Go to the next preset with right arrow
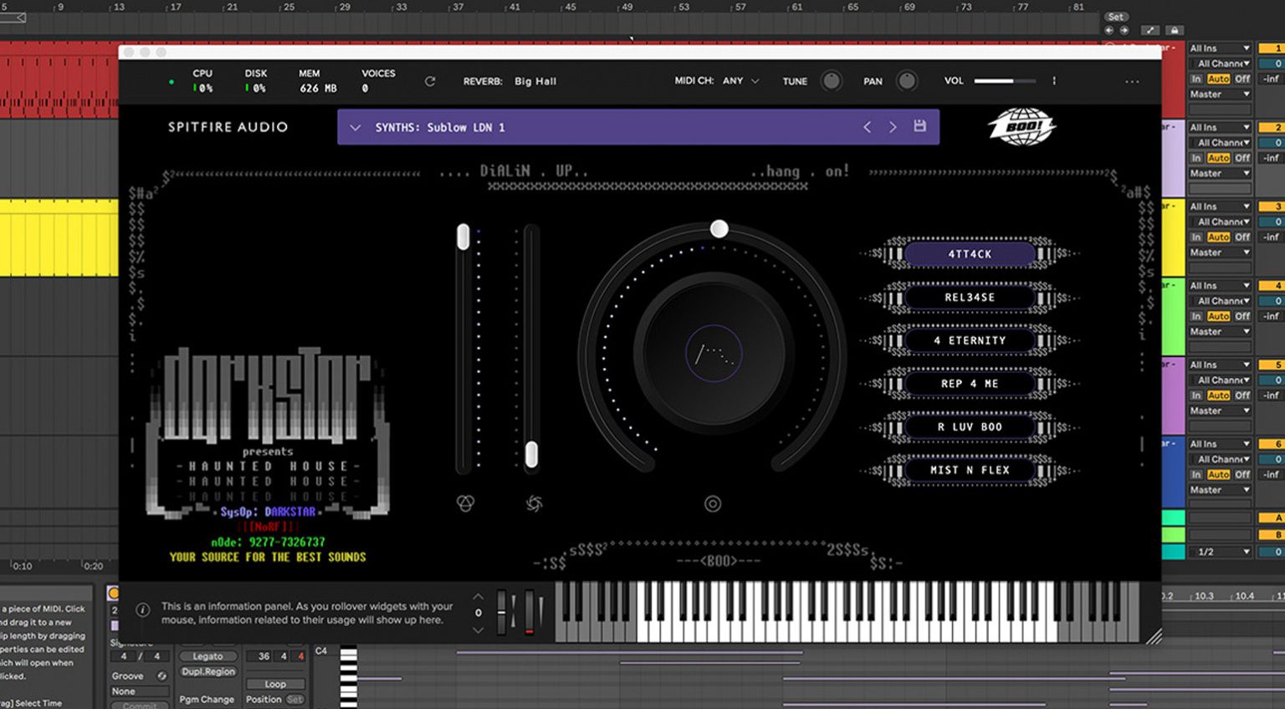Screen dimensions: 1285x709 click(x=893, y=127)
